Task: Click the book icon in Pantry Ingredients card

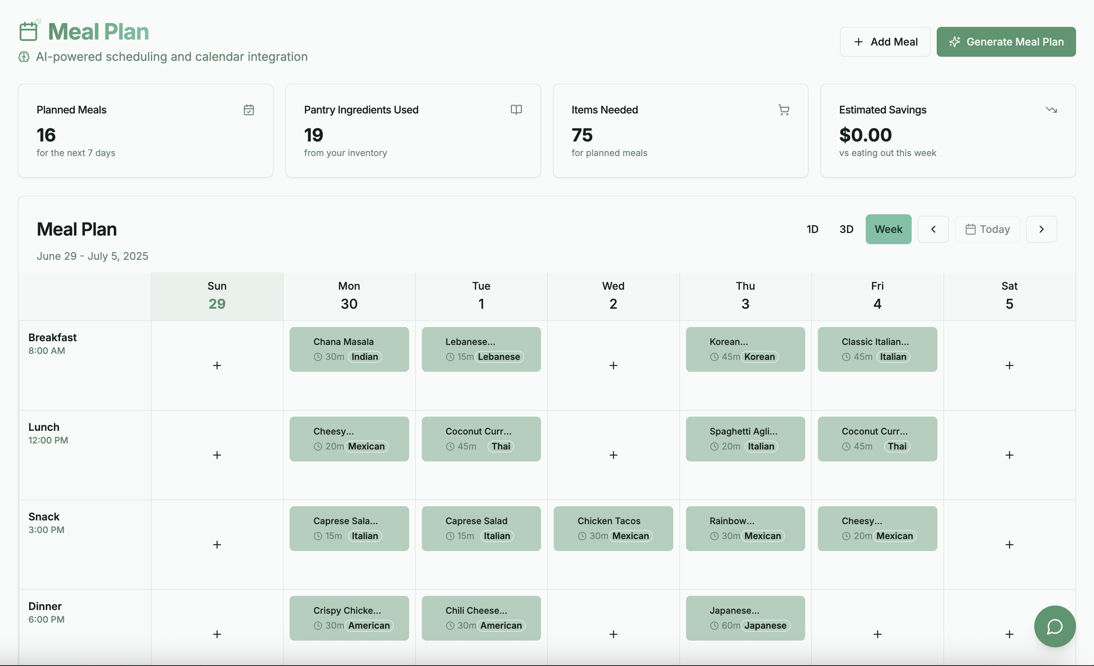Action: (x=516, y=110)
